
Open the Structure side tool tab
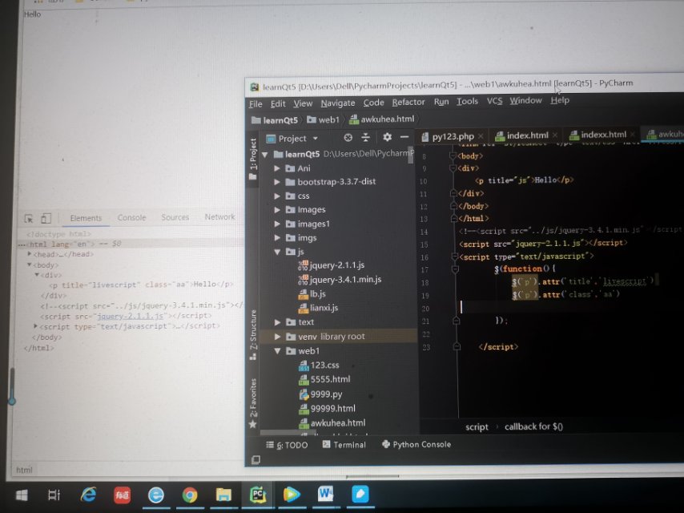pos(253,335)
